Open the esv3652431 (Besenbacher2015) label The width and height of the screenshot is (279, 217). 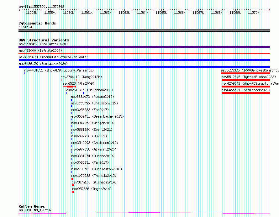[x=97, y=116]
